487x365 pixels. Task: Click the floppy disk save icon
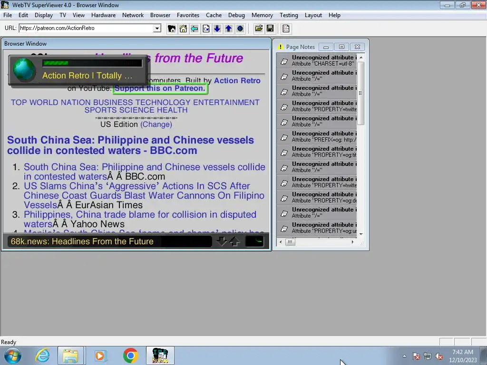[270, 29]
